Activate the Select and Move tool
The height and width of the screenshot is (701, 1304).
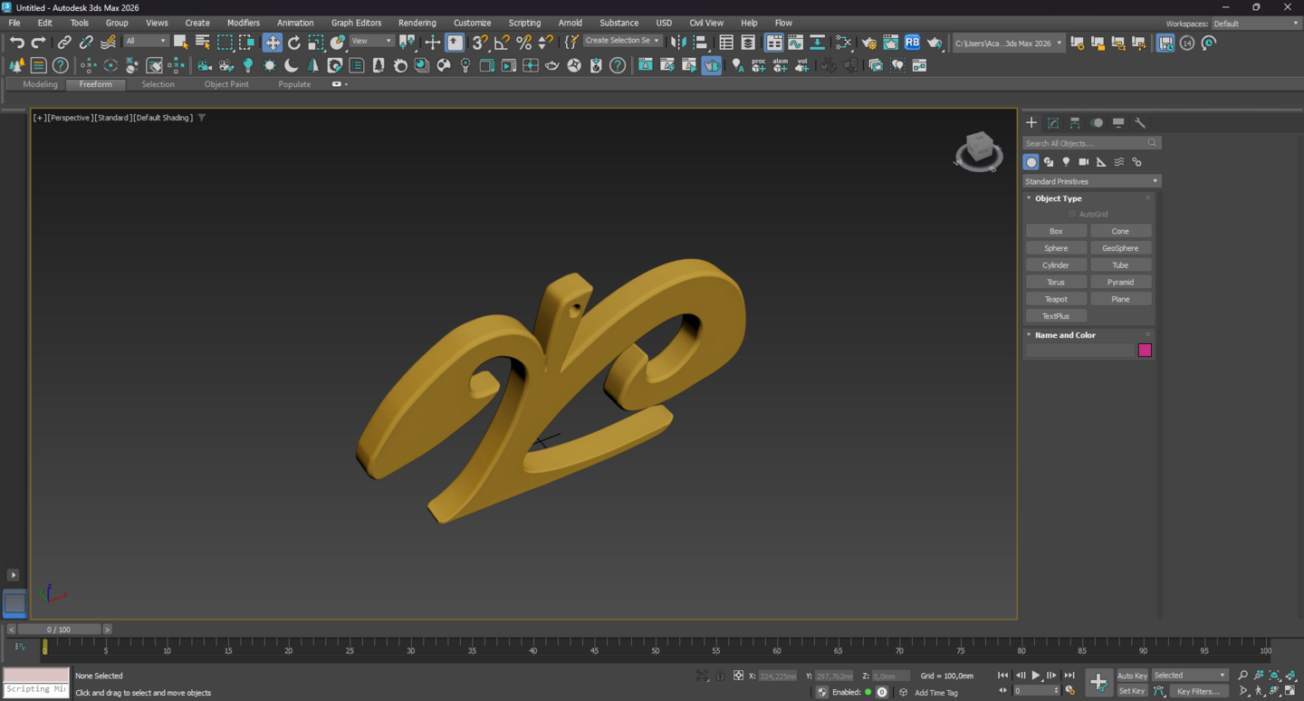click(273, 43)
